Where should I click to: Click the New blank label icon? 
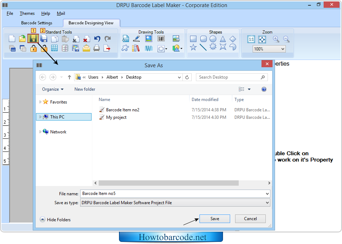point(12,39)
